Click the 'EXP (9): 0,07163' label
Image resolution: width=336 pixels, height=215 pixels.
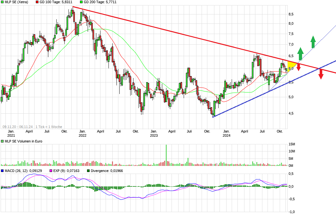tap(66, 171)
